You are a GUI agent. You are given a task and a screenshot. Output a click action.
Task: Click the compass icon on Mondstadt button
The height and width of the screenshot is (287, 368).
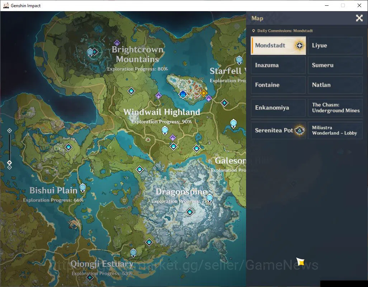point(299,46)
